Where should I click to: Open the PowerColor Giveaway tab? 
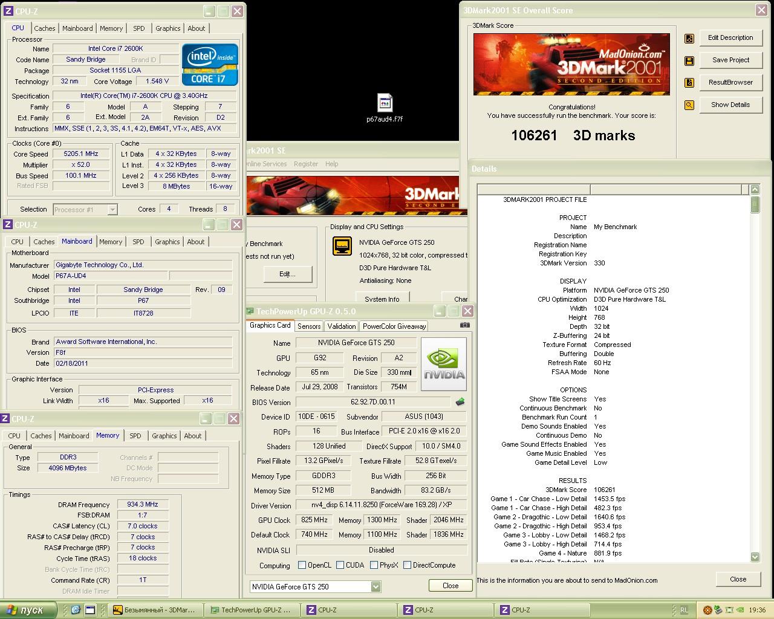(394, 326)
